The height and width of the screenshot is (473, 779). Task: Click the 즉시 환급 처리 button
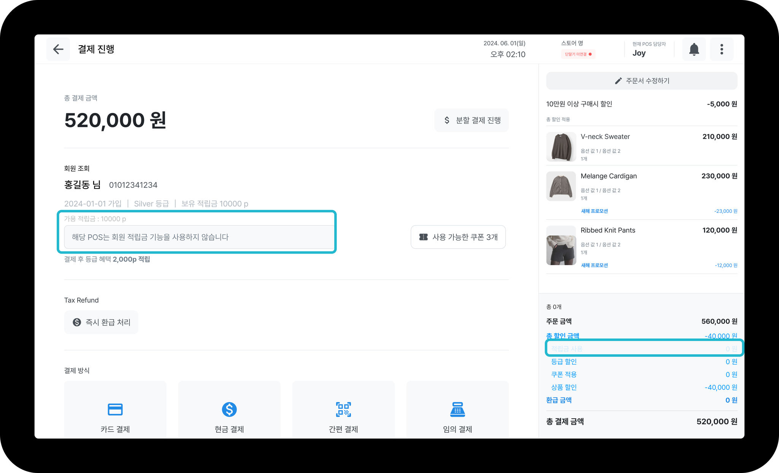pyautogui.click(x=101, y=322)
